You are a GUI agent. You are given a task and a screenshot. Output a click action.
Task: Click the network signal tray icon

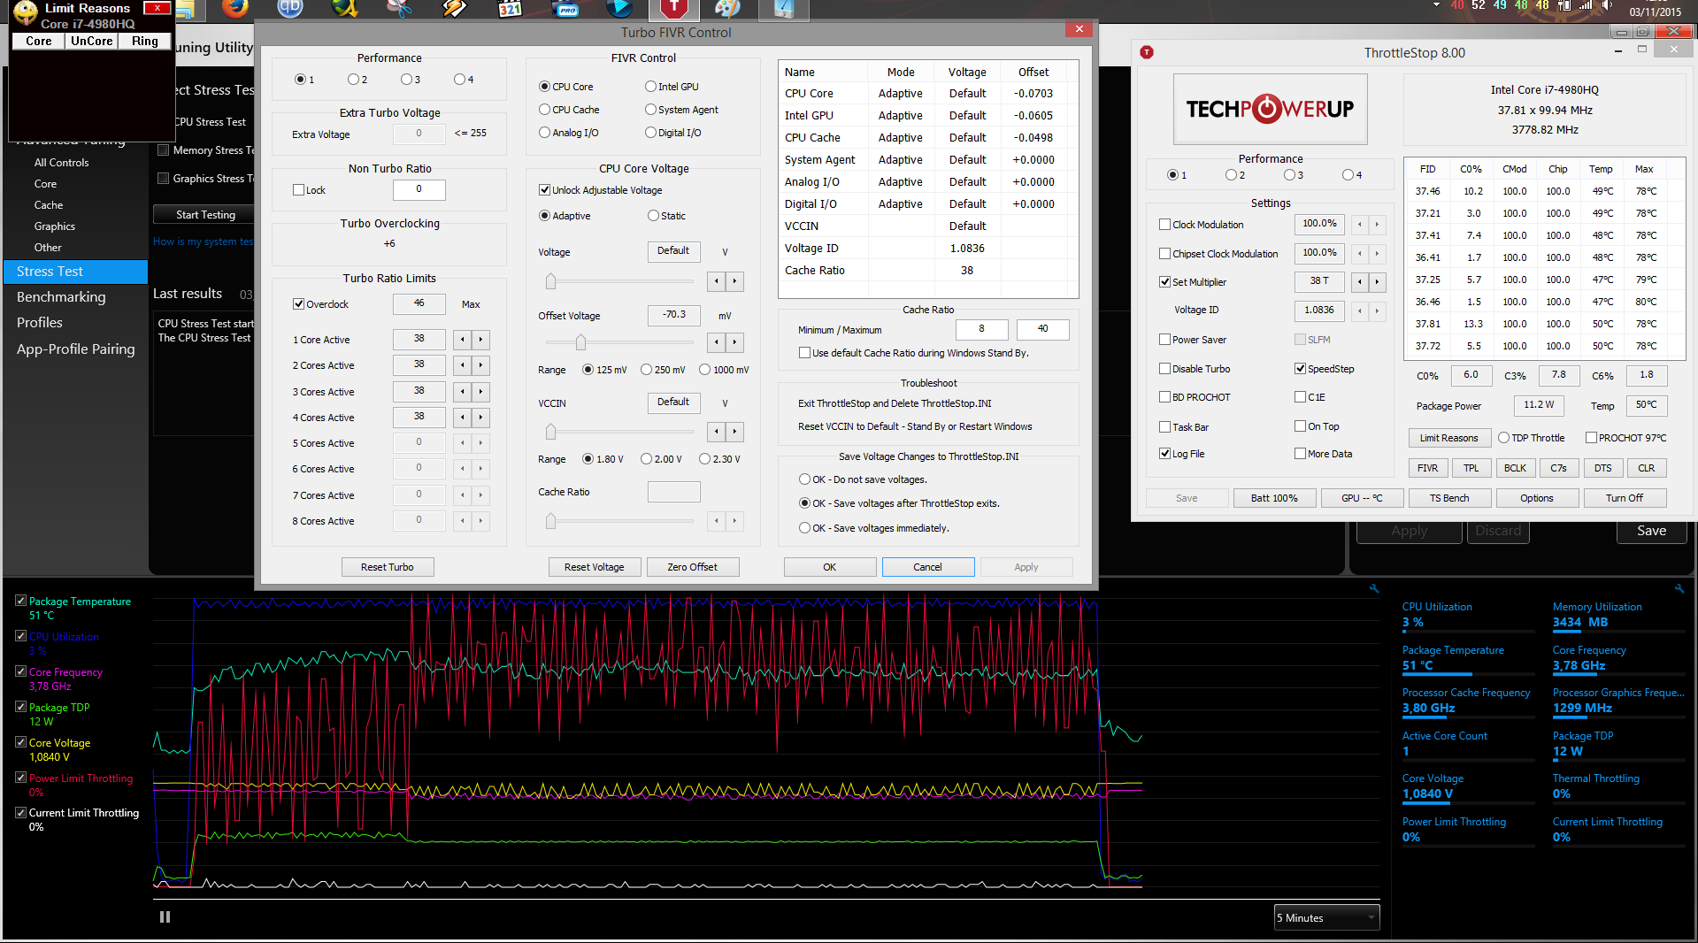tap(1586, 5)
